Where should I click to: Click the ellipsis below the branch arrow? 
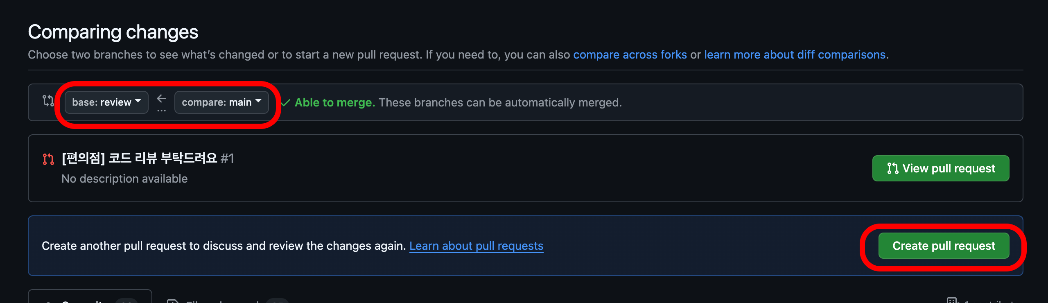tap(161, 111)
